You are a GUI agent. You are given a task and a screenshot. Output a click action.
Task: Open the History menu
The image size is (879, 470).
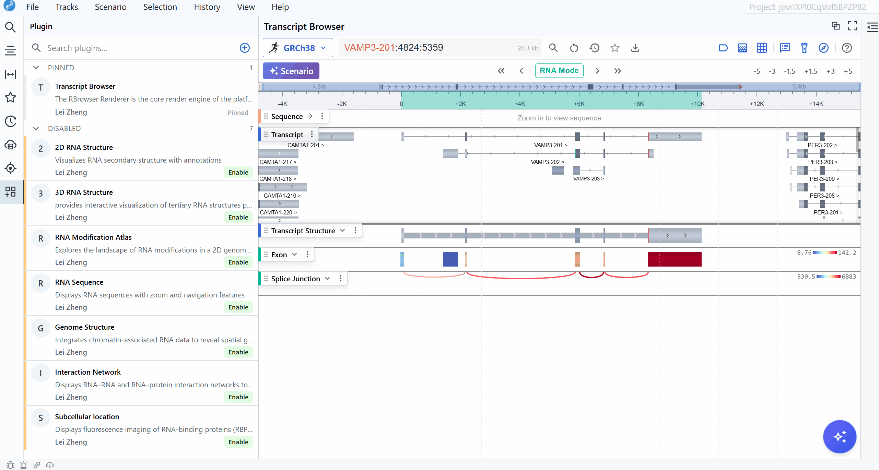[207, 7]
